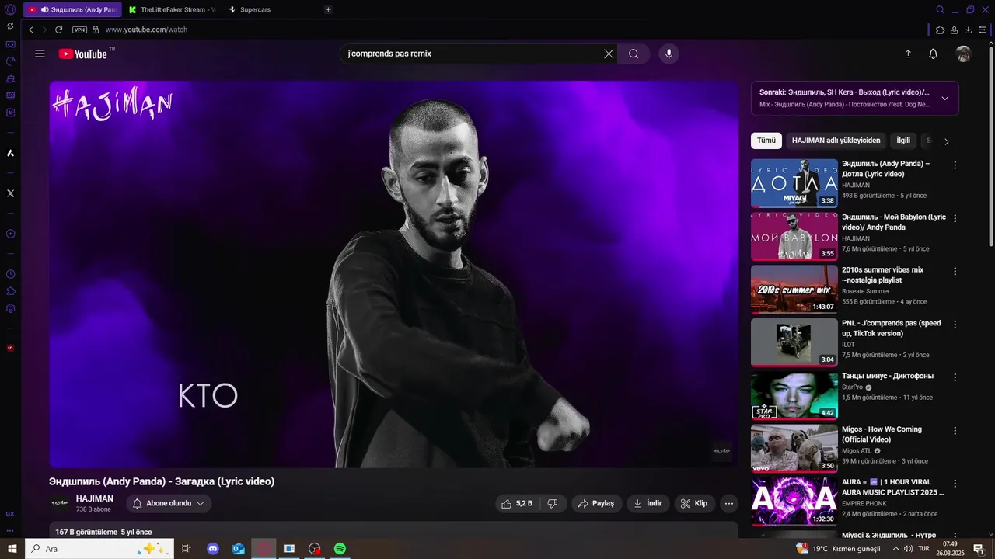The image size is (995, 559).
Task: Open Opera sidebar settings gear
Action: click(10, 308)
